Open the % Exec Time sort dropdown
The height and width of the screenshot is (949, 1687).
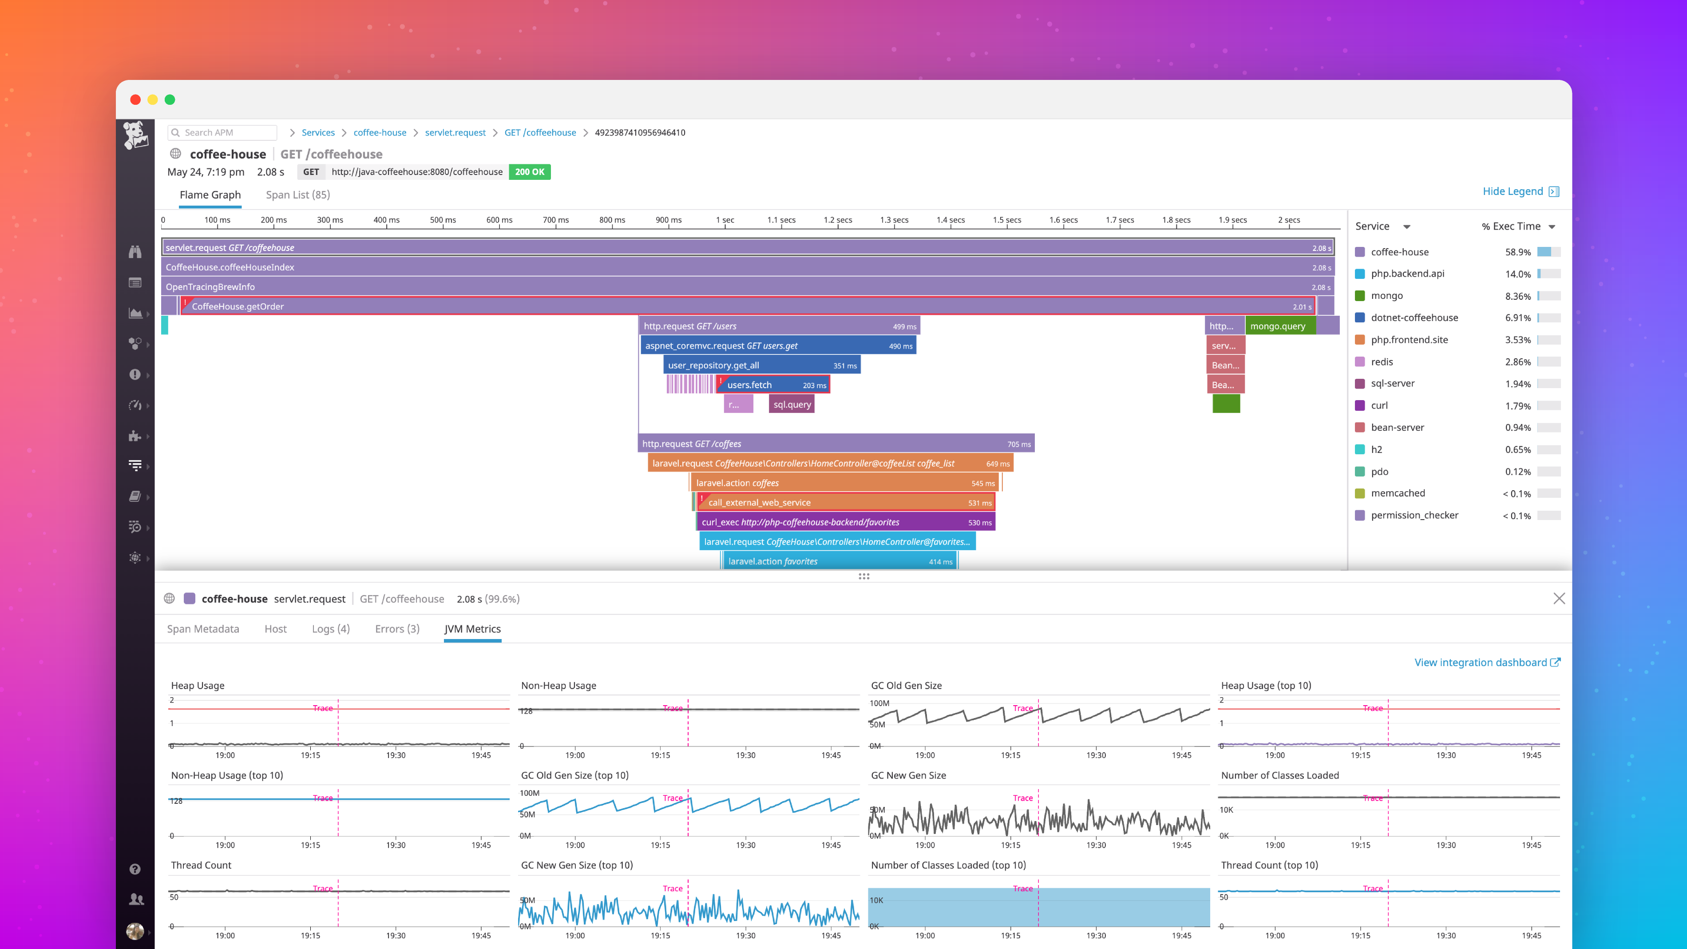[1552, 226]
